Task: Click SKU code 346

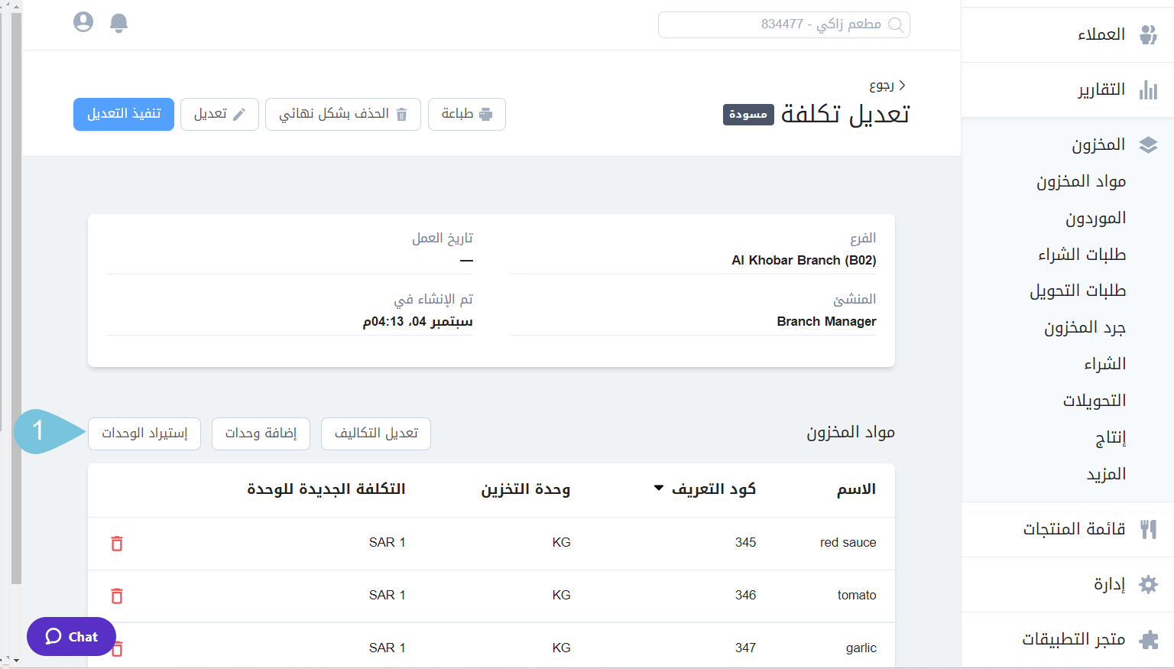Action: [745, 595]
